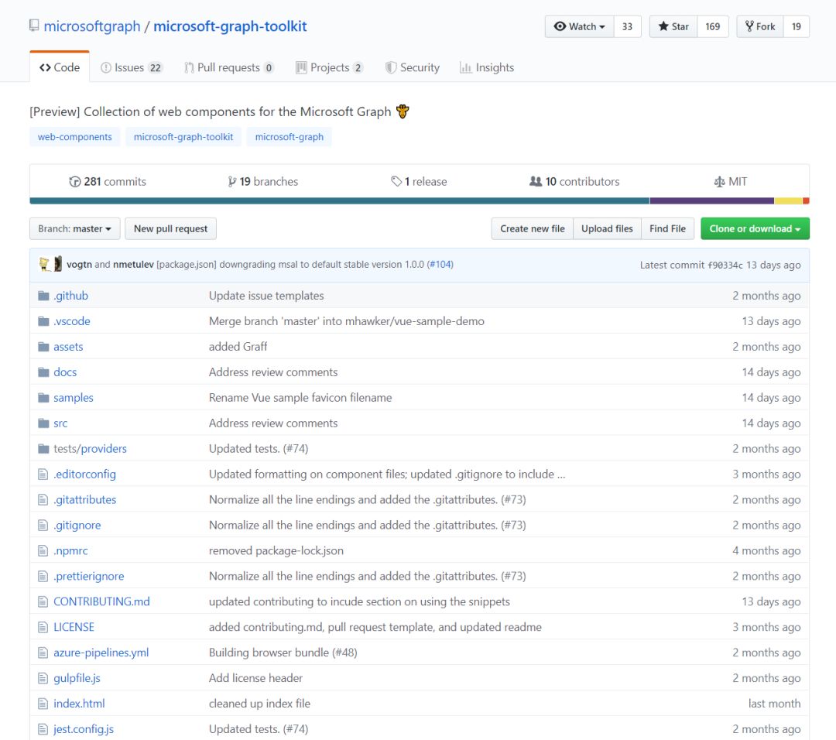This screenshot has height=740, width=836.
Task: View the 169 stargazers count
Action: click(713, 26)
